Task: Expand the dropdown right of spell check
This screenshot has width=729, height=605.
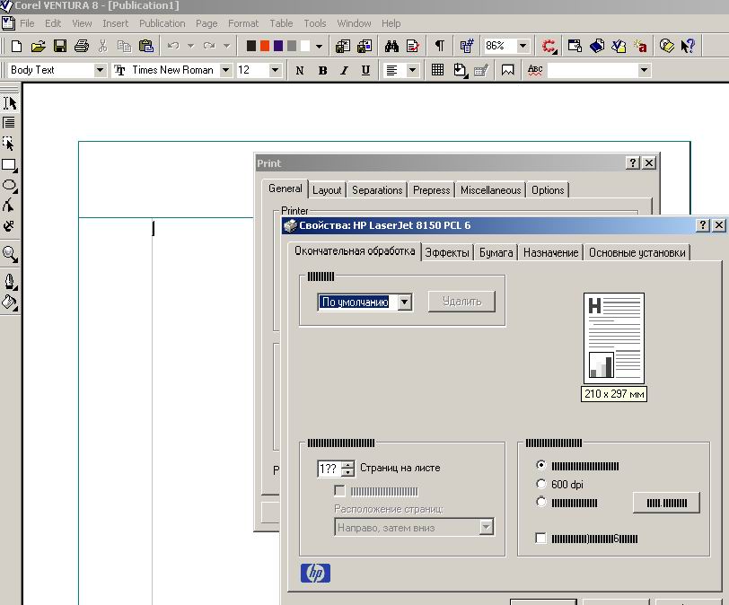Action: click(x=644, y=71)
